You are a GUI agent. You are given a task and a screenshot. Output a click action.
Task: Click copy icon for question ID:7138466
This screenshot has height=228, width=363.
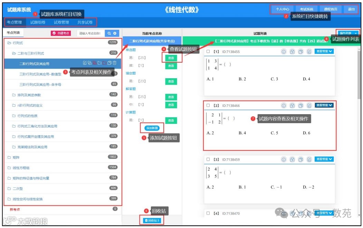[x=300, y=106]
